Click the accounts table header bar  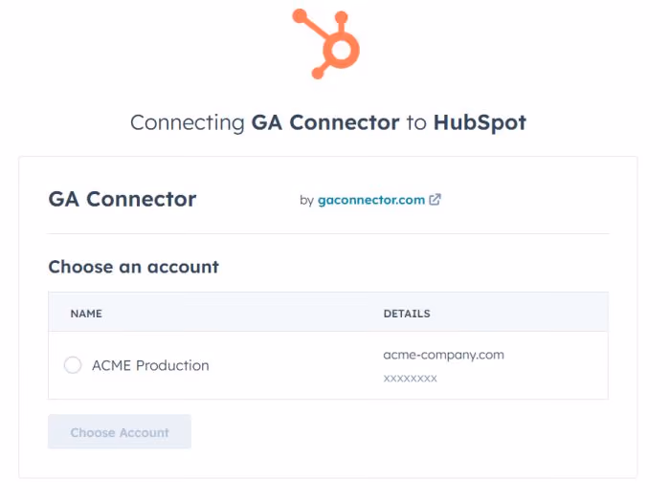pos(328,313)
